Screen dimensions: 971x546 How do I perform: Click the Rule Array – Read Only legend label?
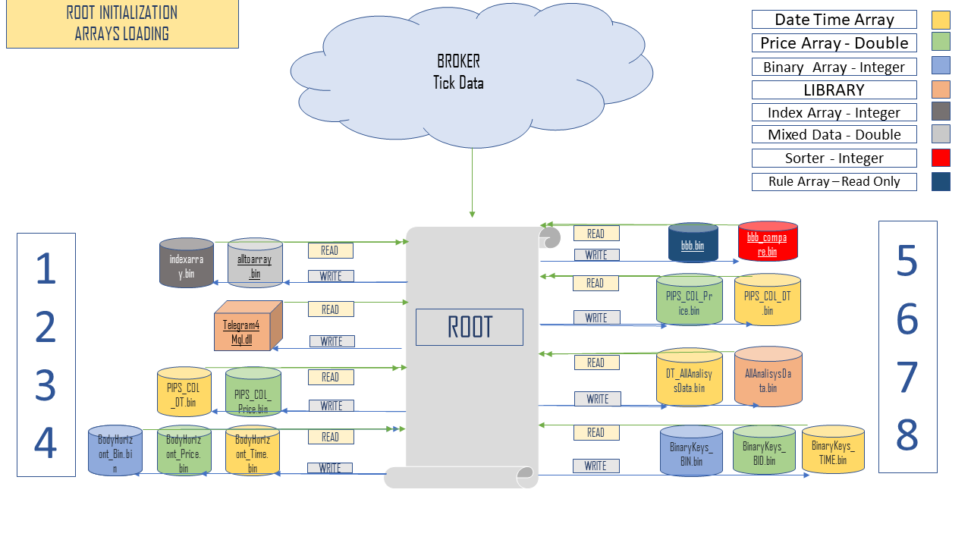point(834,182)
